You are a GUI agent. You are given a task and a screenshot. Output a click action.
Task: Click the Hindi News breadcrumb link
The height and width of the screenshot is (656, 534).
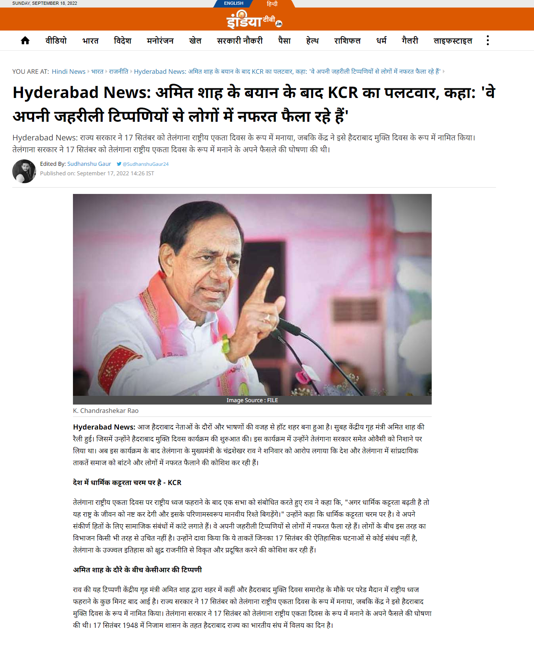[69, 71]
